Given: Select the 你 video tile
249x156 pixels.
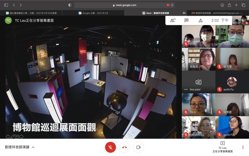Looking at the screenshot, I should coord(199,36).
